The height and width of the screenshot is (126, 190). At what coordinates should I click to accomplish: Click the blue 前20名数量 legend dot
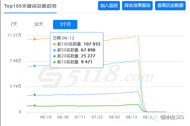click(x=54, y=56)
